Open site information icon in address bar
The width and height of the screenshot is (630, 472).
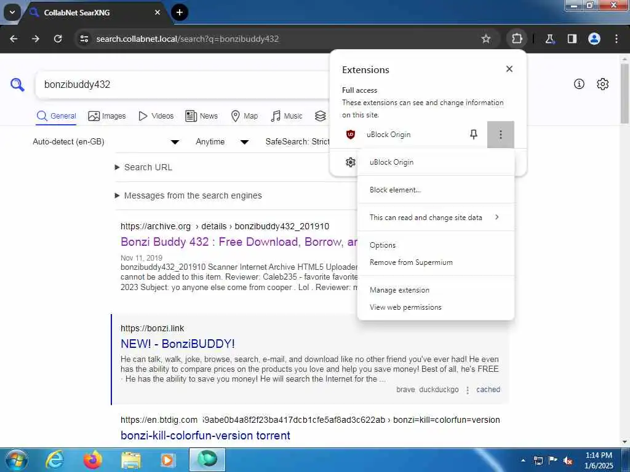pos(84,39)
